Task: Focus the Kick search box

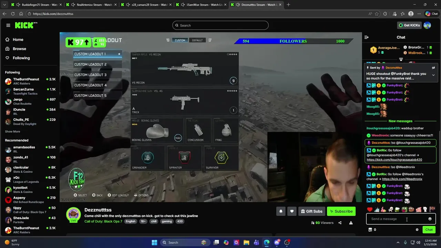Action: (x=220, y=25)
